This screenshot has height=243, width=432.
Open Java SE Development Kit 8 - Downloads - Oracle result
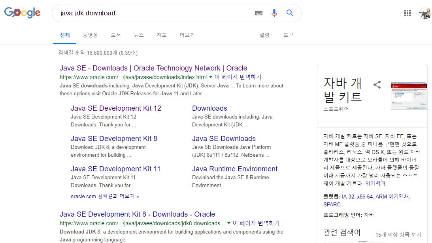click(138, 214)
